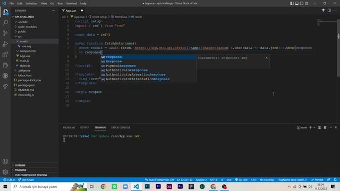Switch to the Output panel tab

point(84,127)
